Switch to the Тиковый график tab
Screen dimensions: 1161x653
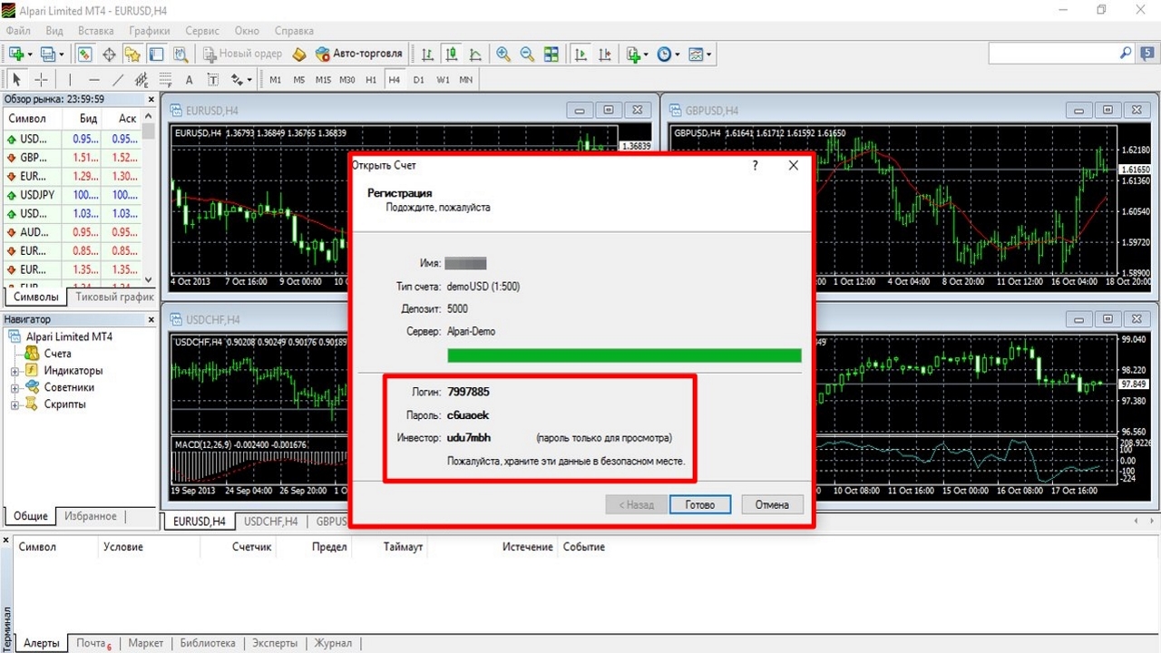115,297
